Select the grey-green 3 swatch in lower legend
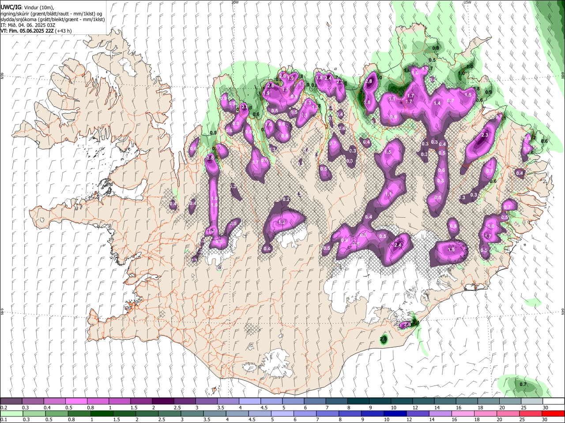This screenshot has width=565, height=423. coord(192,413)
